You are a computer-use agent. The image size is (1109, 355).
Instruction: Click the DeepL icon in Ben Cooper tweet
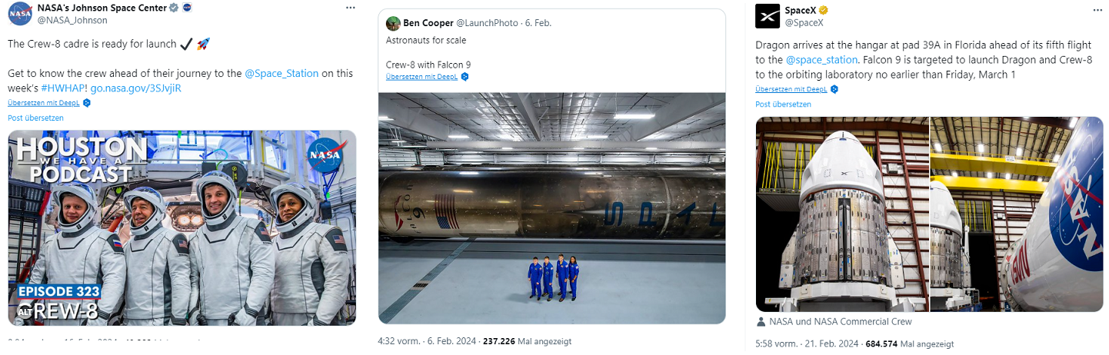(465, 77)
